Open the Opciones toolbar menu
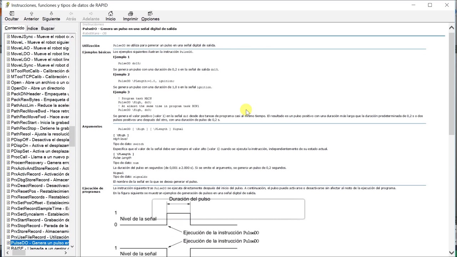457x257 pixels. (x=150, y=16)
